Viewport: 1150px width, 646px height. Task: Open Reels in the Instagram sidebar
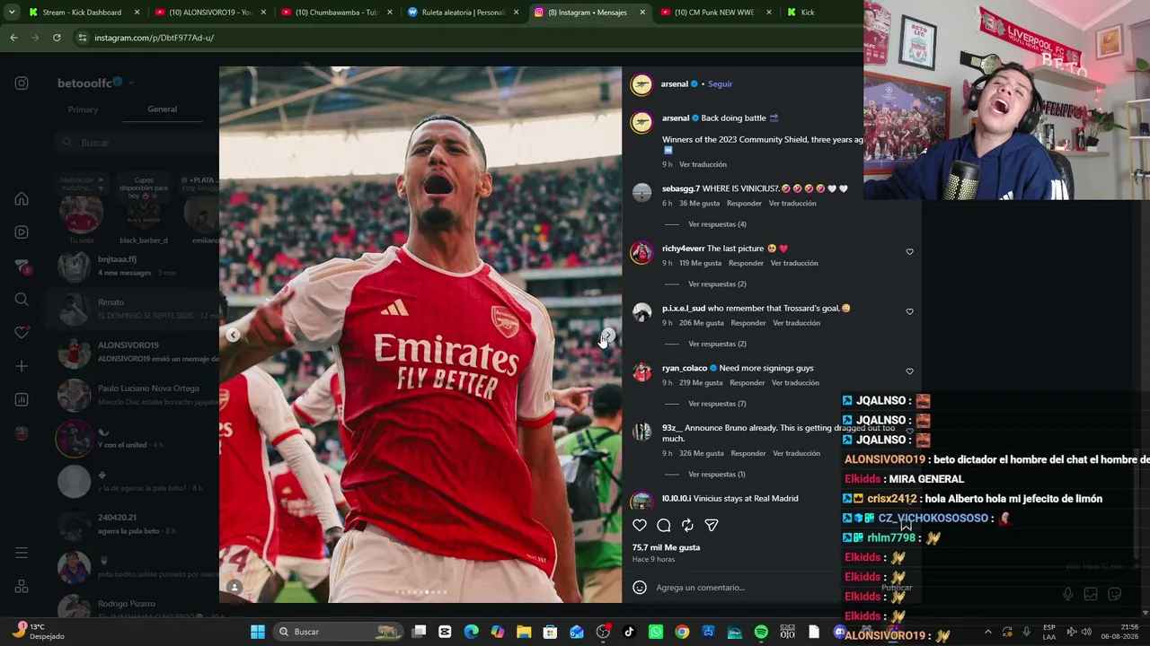click(x=22, y=232)
